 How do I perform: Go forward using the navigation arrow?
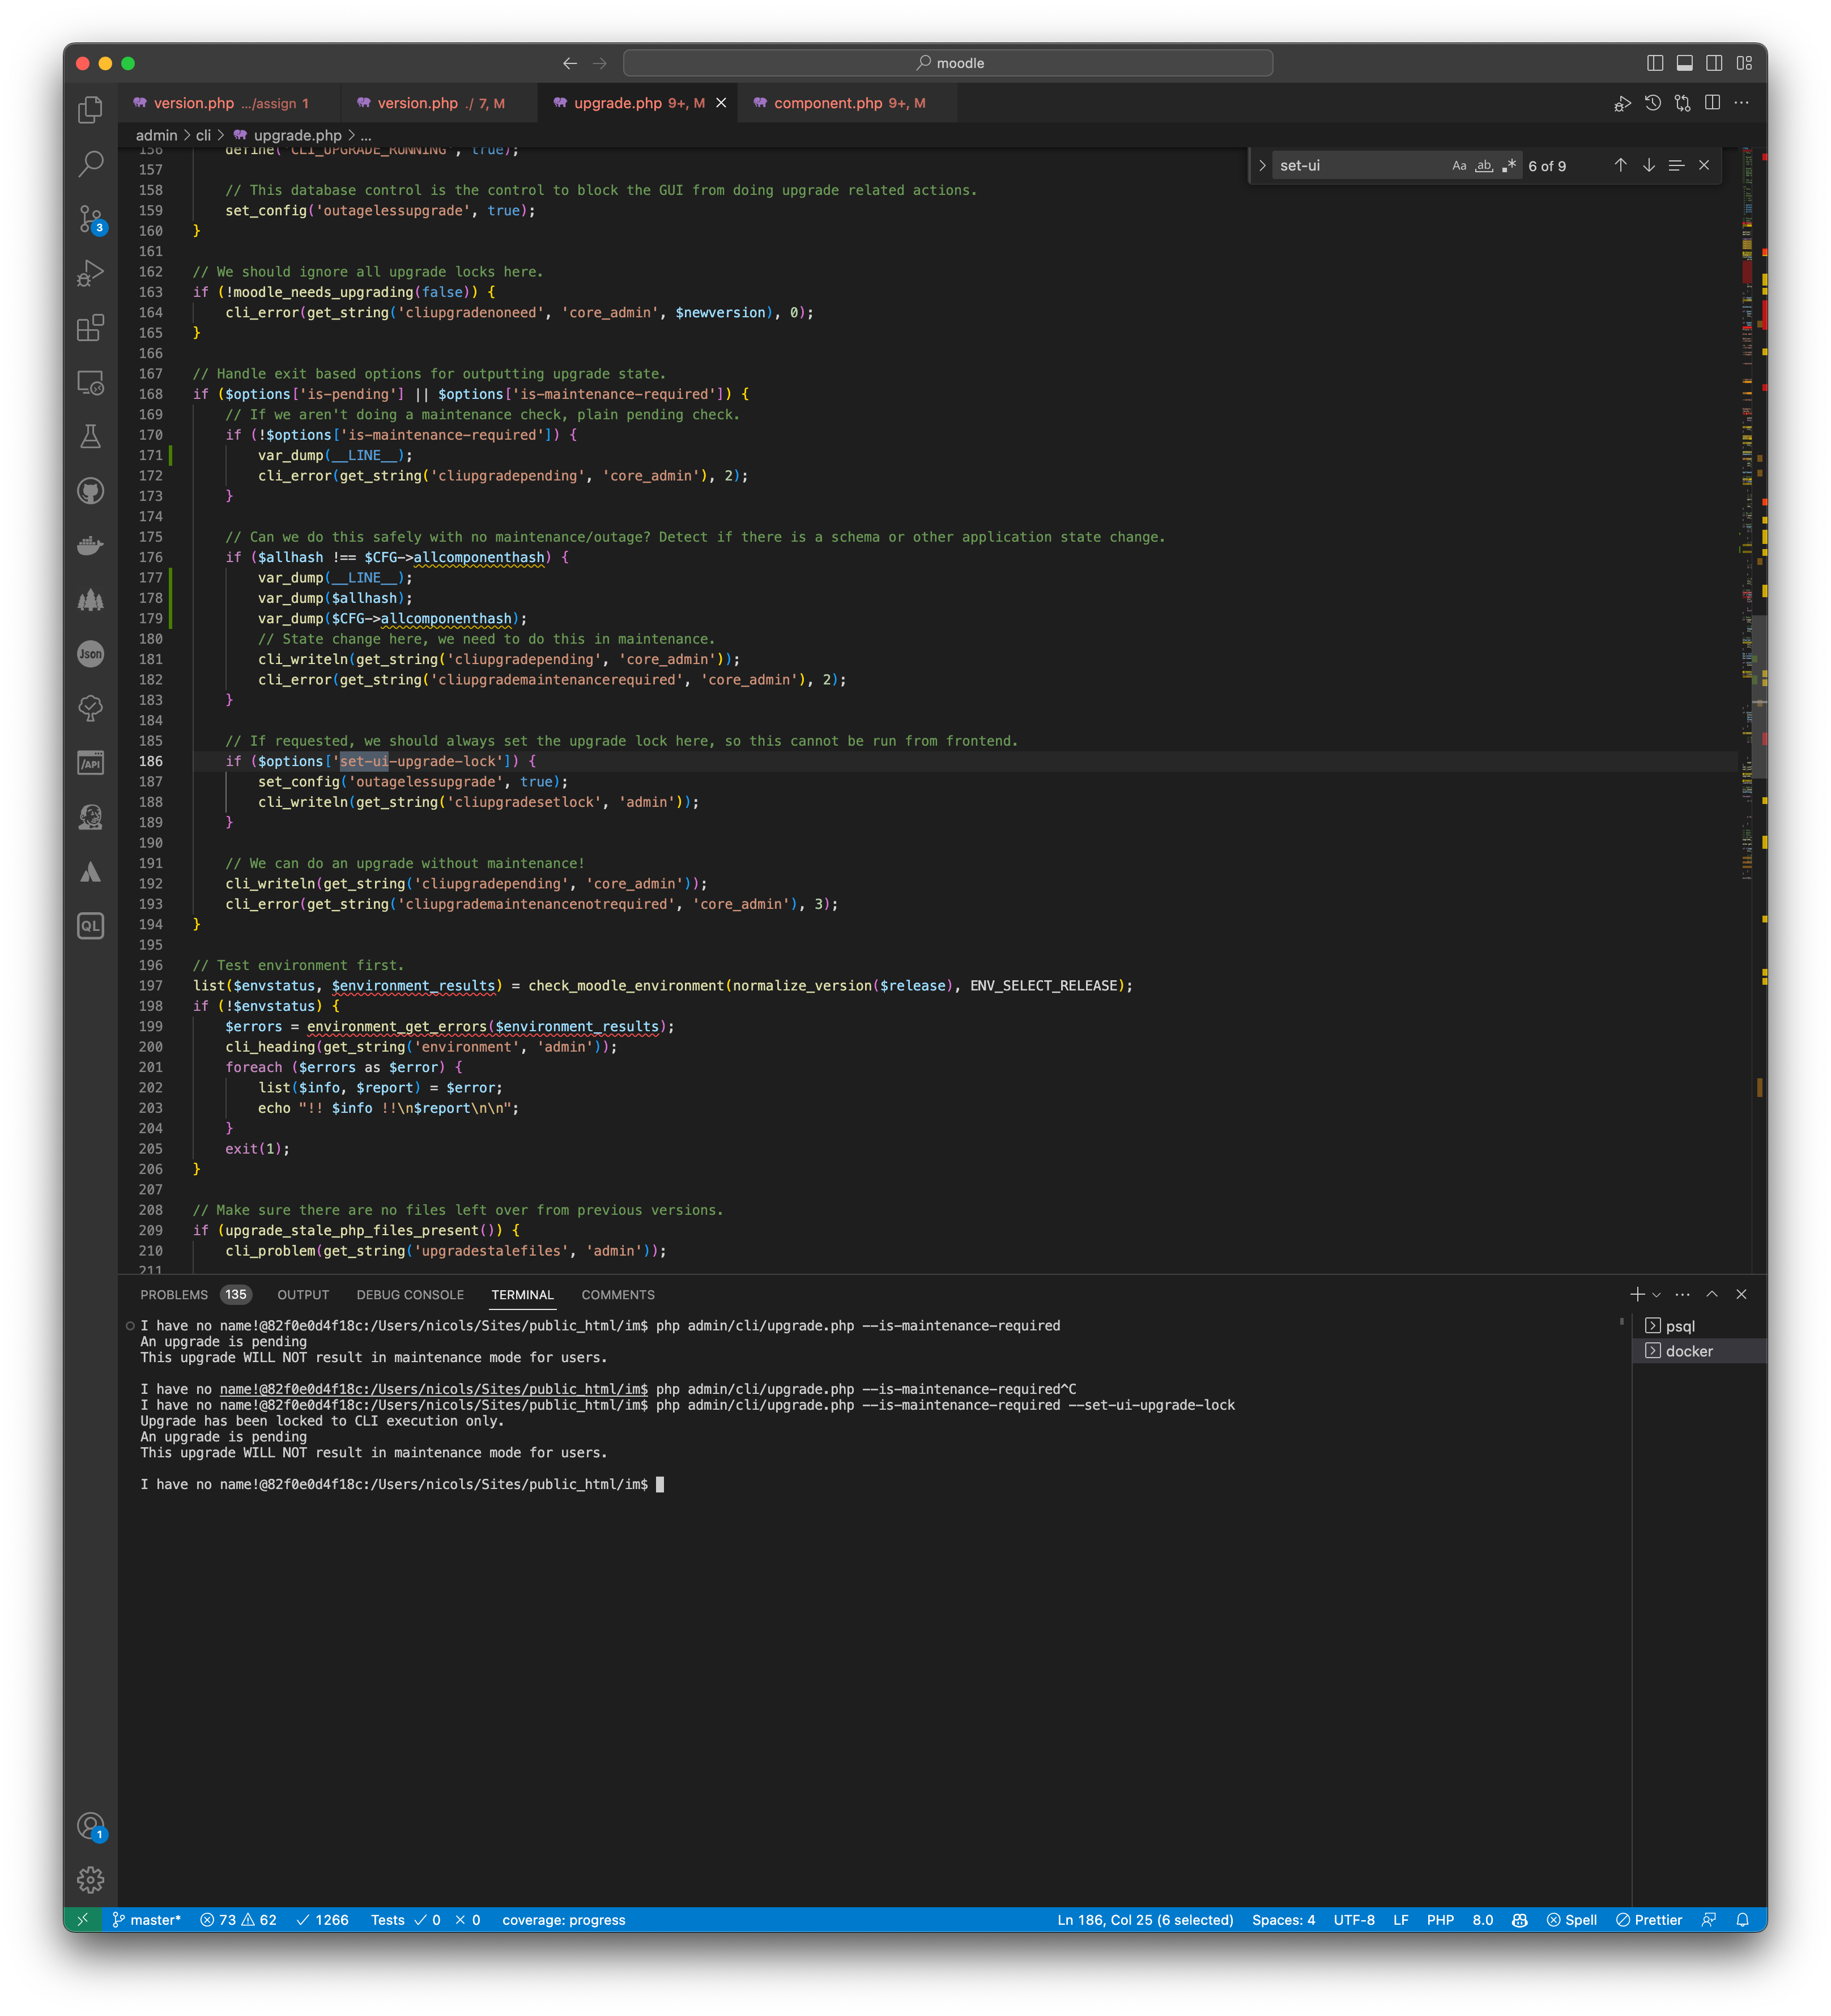(x=600, y=63)
